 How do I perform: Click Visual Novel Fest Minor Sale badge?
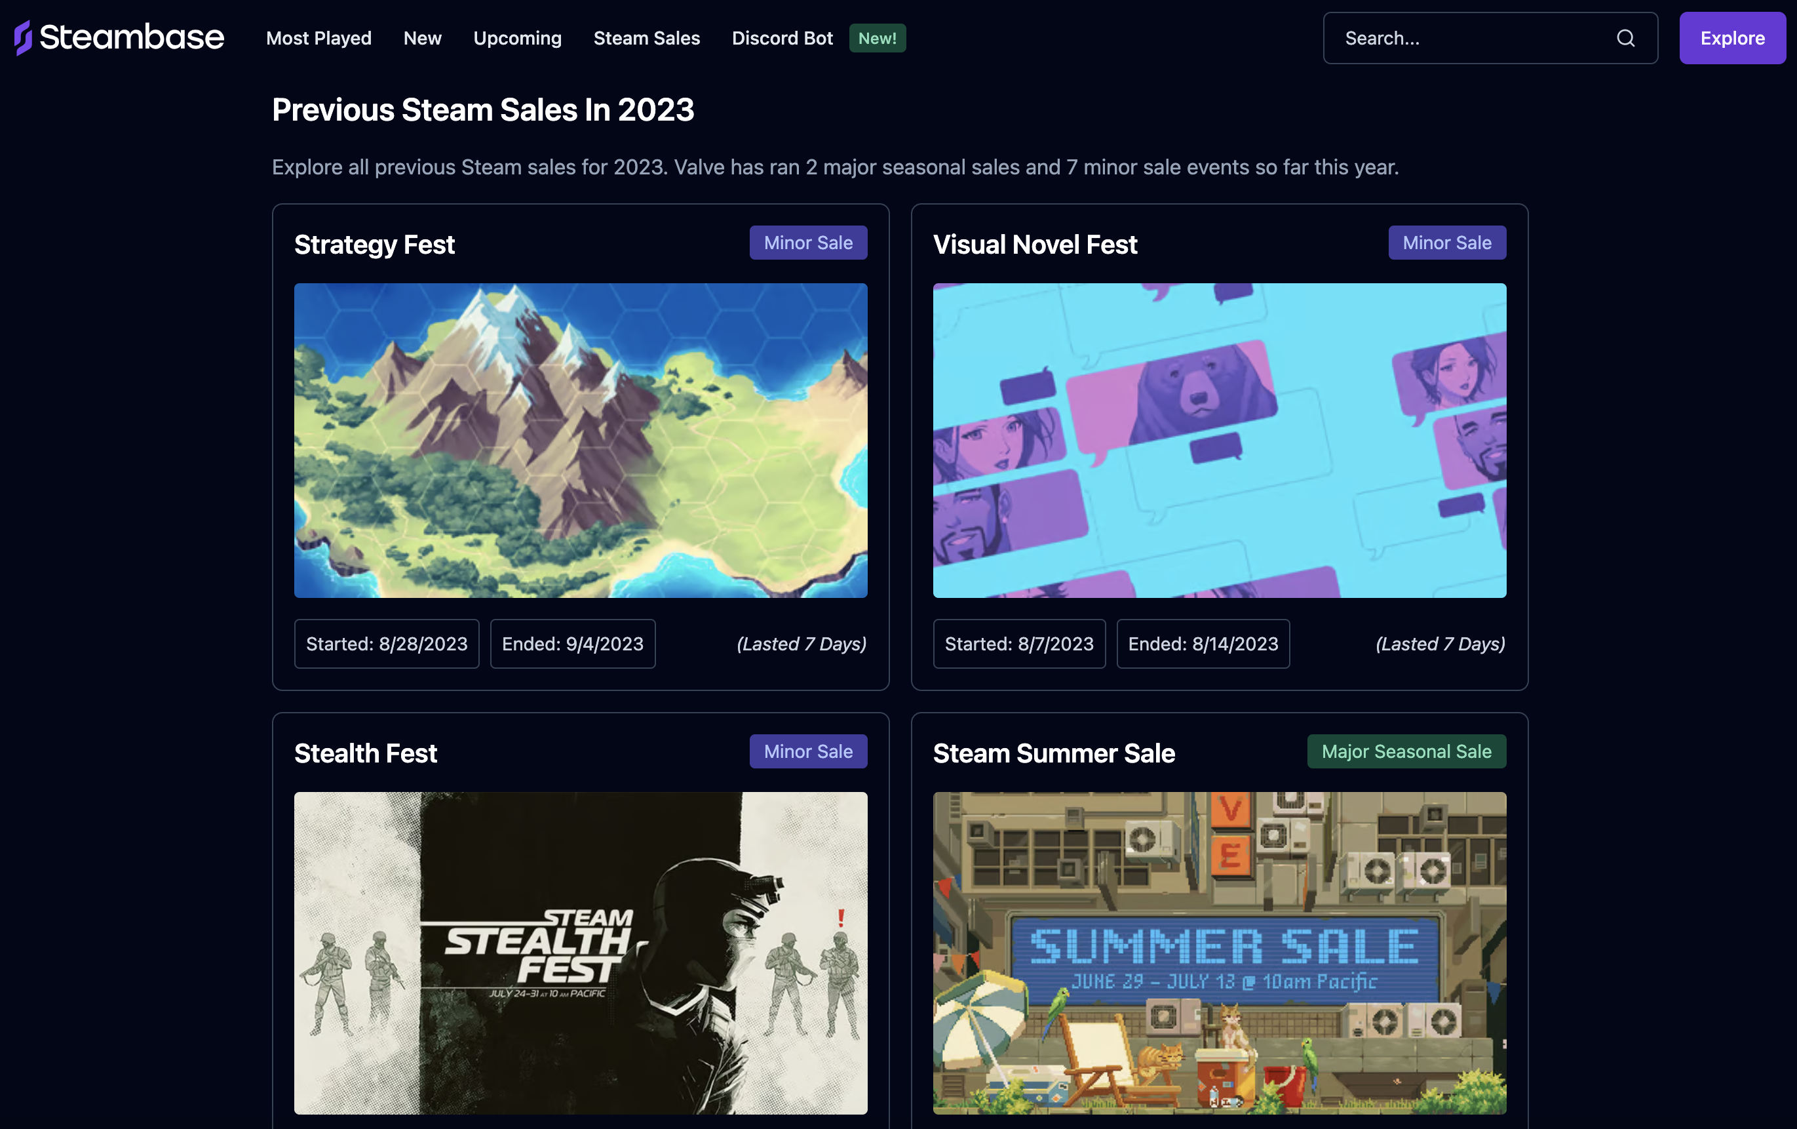click(x=1447, y=243)
